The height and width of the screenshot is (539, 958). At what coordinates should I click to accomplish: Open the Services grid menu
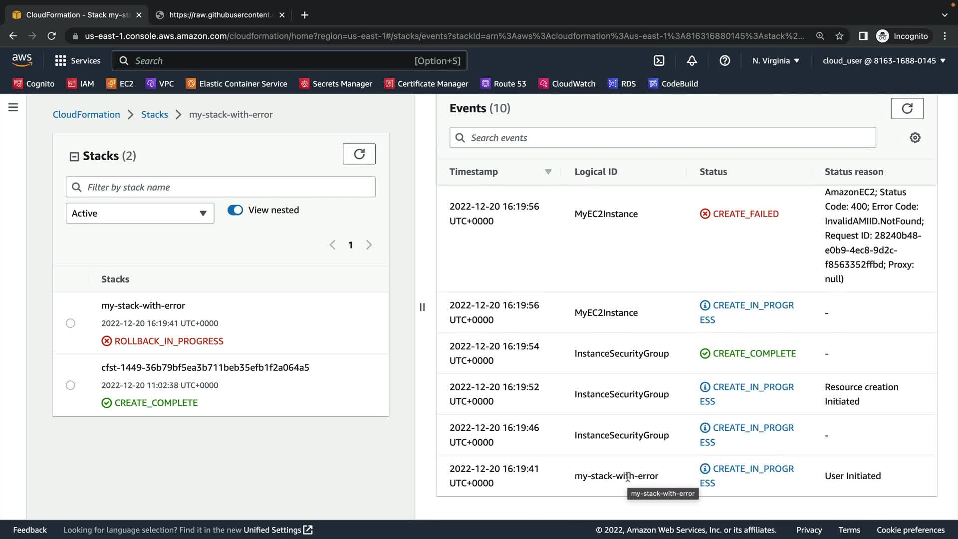click(77, 61)
